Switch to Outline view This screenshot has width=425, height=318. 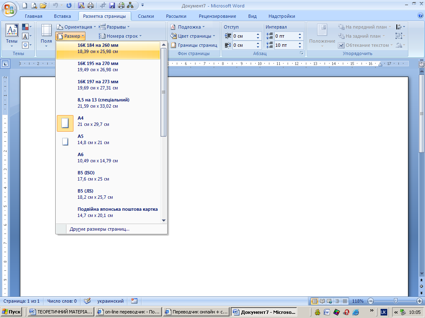(337, 301)
